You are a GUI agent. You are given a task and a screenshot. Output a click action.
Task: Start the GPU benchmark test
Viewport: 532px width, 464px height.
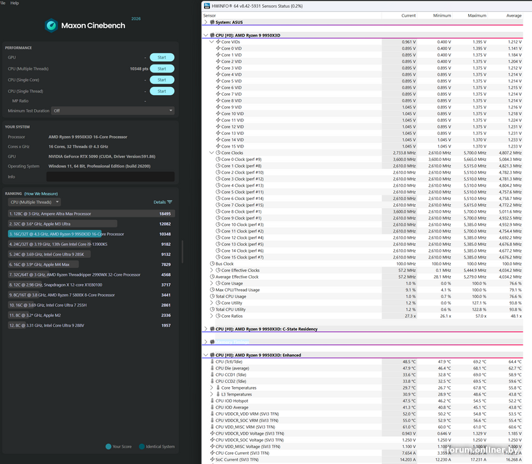point(162,58)
